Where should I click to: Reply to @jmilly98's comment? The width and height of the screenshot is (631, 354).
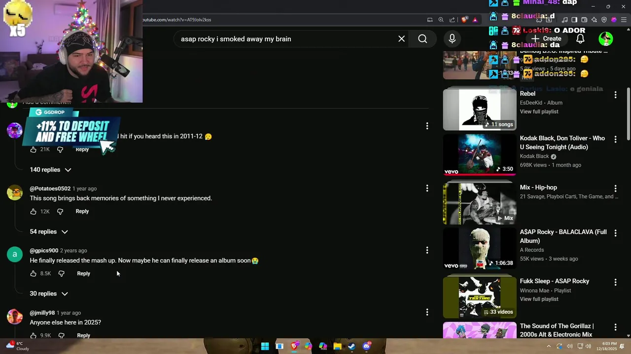tap(83, 335)
